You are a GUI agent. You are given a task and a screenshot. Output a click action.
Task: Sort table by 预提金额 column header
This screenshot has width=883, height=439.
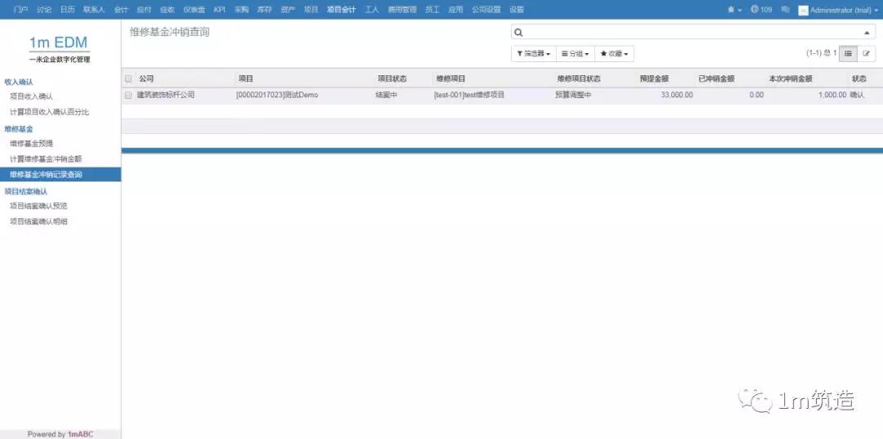point(654,79)
